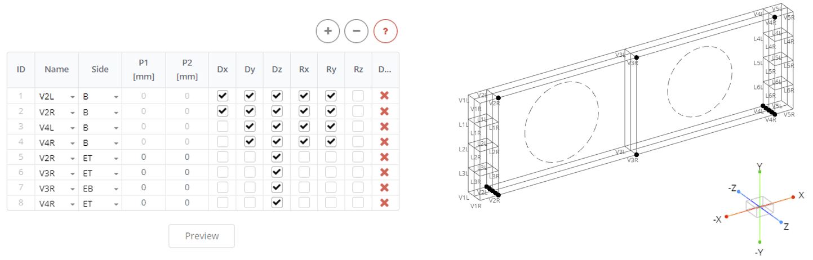Click the X axis label on the orientation gizmo
The image size is (813, 260).
pos(801,195)
